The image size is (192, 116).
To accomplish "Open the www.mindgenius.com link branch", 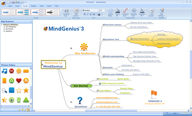I will pyautogui.click(x=107, y=98).
